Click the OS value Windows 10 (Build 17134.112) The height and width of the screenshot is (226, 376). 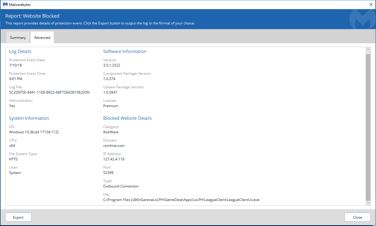(34, 132)
